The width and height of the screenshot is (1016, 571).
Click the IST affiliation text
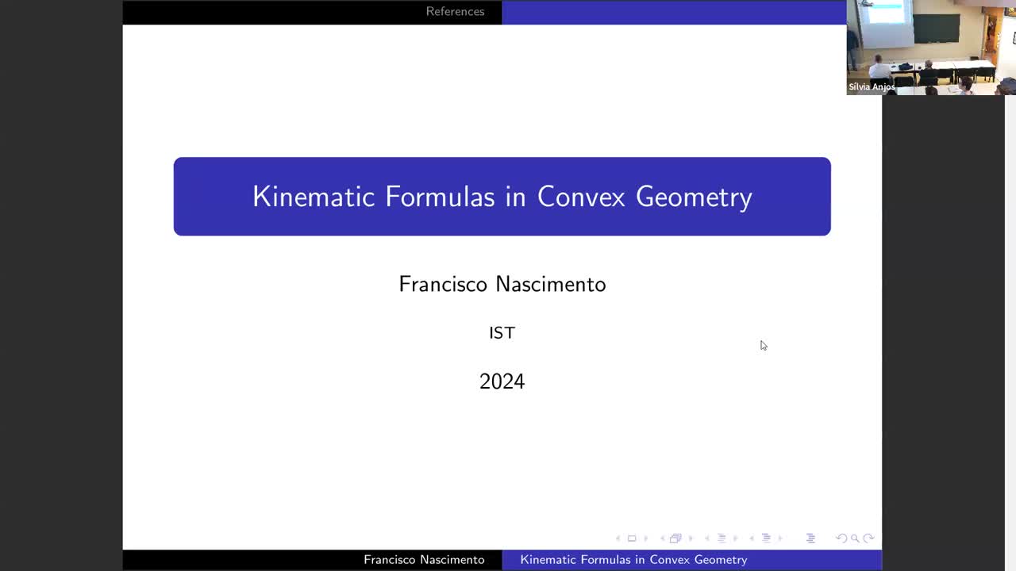(x=502, y=333)
